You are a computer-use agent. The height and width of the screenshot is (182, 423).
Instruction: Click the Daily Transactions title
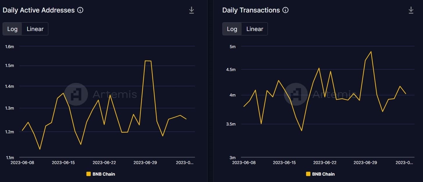click(251, 10)
